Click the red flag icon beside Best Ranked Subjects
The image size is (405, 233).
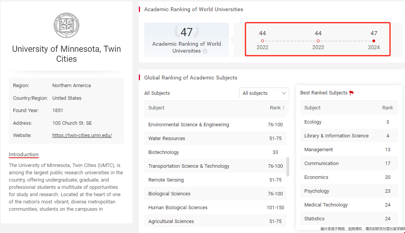[351, 93]
